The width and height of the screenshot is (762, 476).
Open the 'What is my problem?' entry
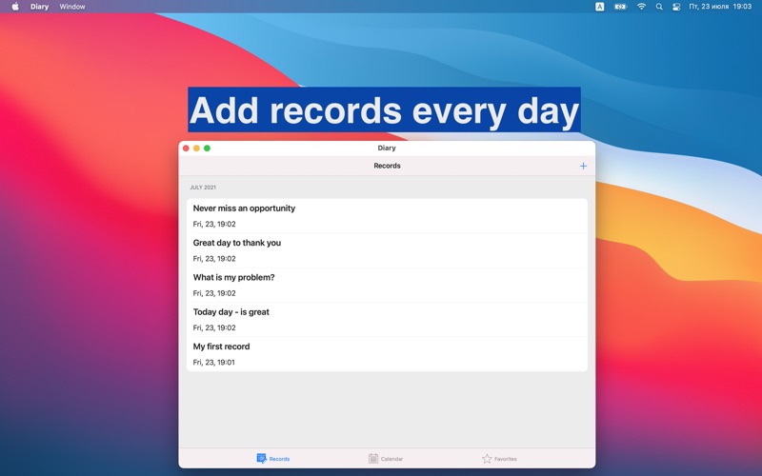[387, 285]
